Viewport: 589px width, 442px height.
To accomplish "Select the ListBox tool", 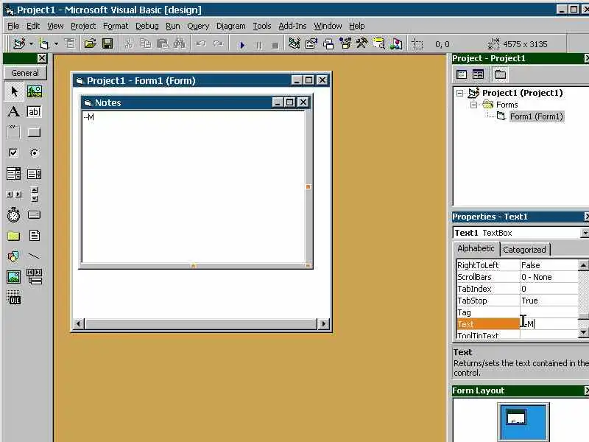I will 34,174.
